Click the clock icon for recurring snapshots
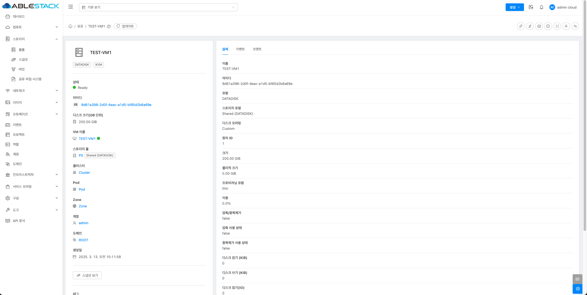 coord(548,26)
